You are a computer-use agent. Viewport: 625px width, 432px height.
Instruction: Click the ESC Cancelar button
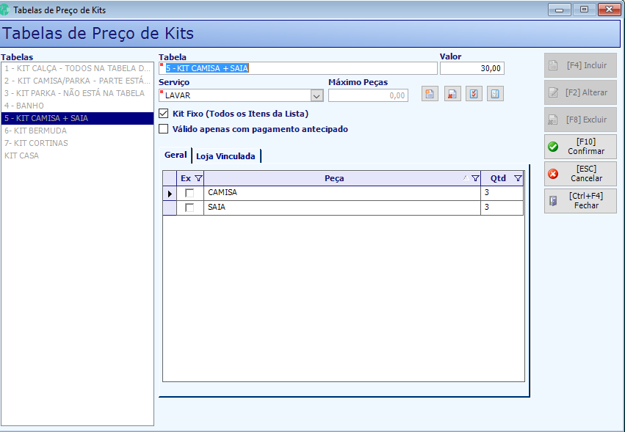tap(580, 174)
